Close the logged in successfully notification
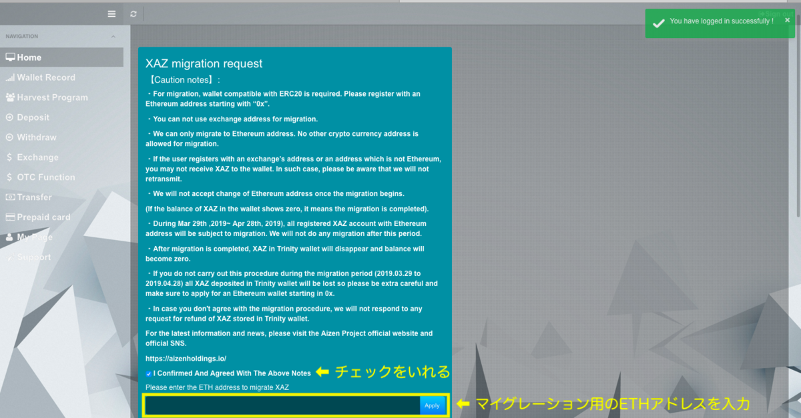This screenshot has width=801, height=418. tap(788, 20)
